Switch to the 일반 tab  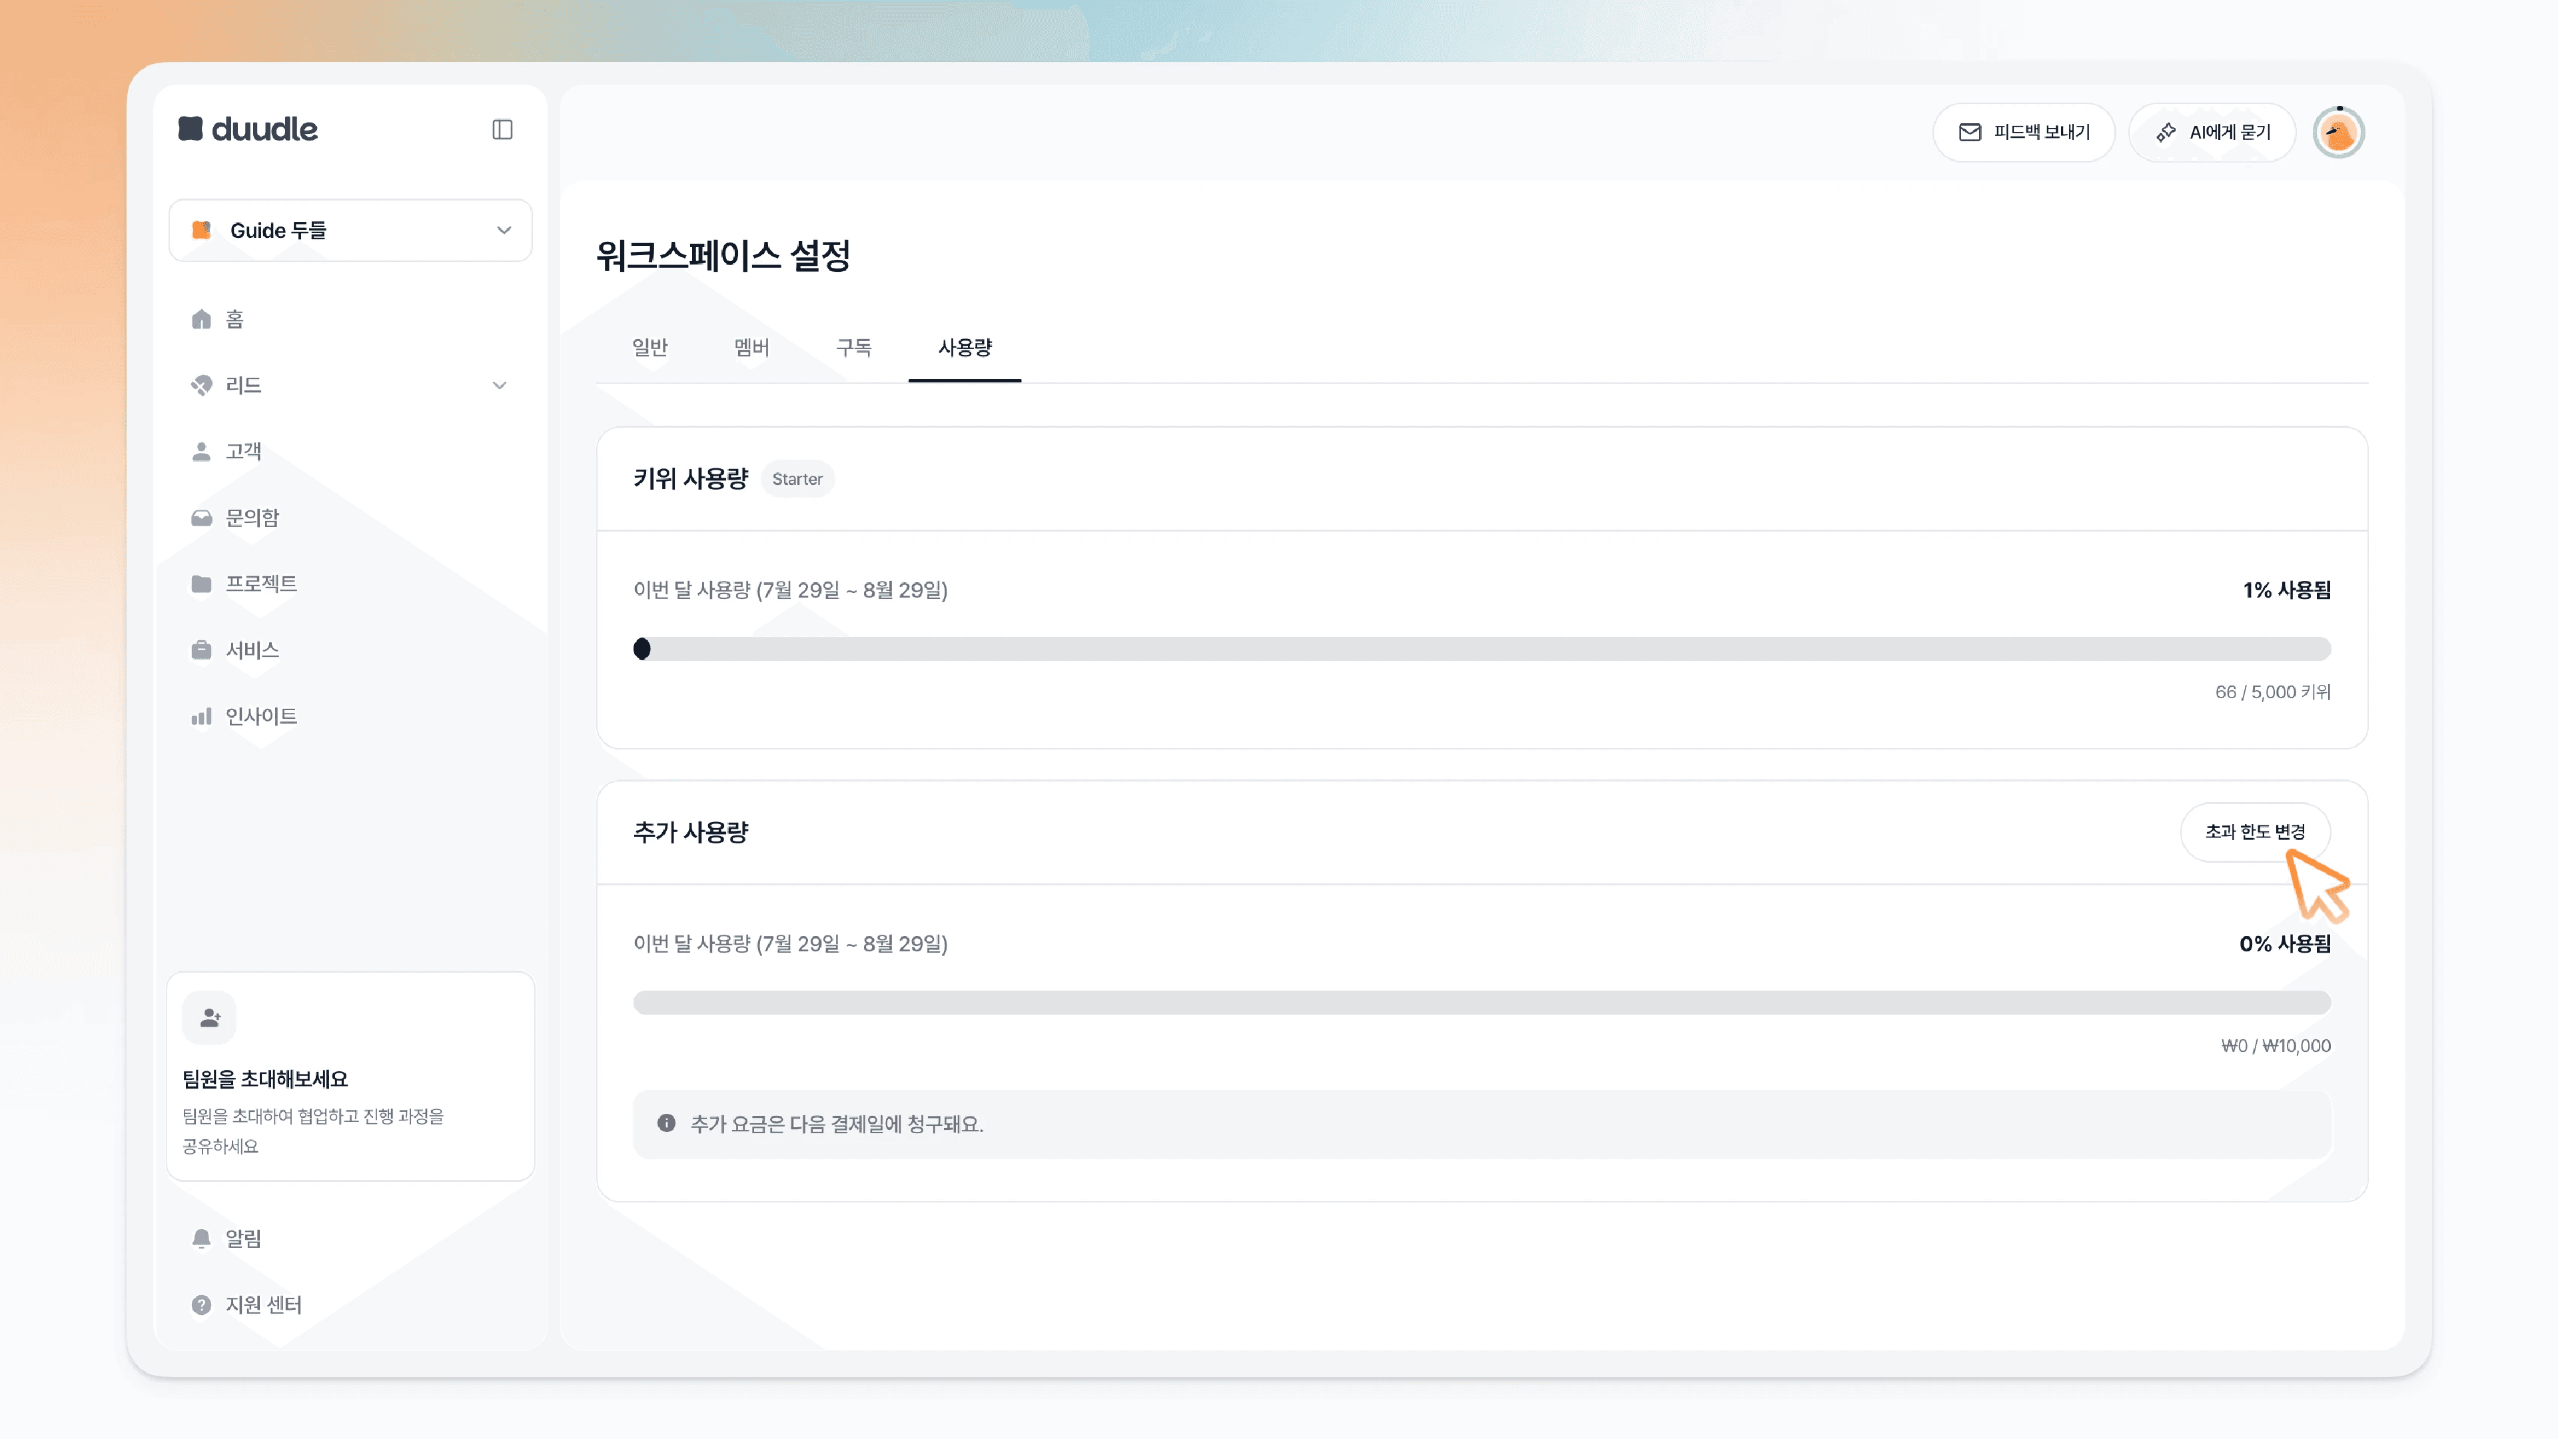click(650, 348)
